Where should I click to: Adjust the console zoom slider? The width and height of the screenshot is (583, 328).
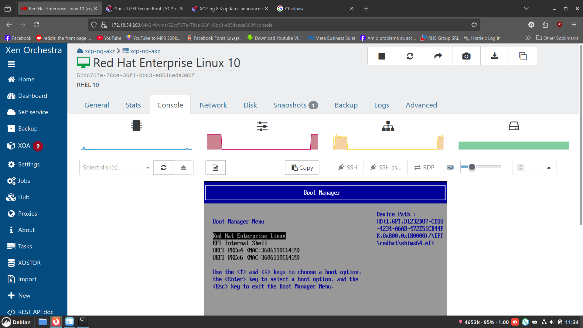click(x=472, y=167)
